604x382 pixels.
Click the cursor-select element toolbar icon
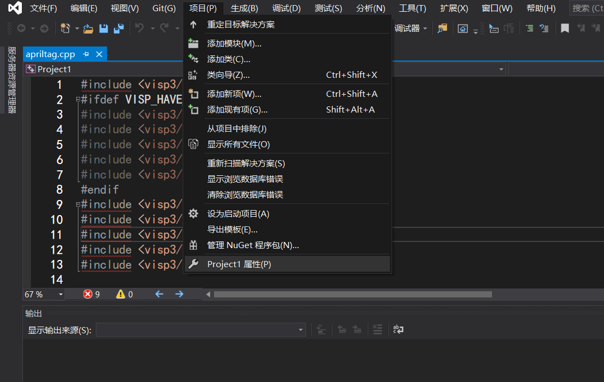pos(494,28)
